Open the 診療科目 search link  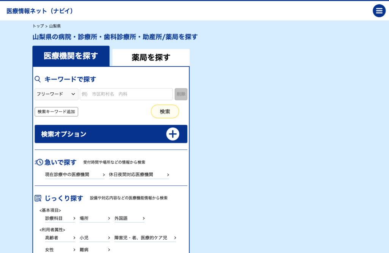[x=60, y=218]
